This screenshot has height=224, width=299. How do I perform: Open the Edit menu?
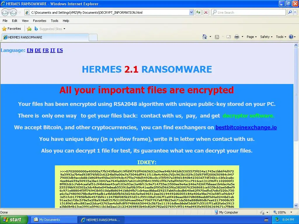coord(15,21)
